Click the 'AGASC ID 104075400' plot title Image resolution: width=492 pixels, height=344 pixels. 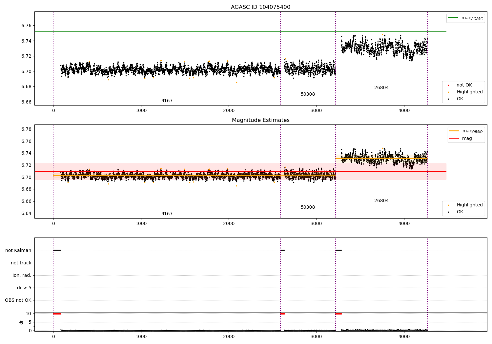(260, 7)
